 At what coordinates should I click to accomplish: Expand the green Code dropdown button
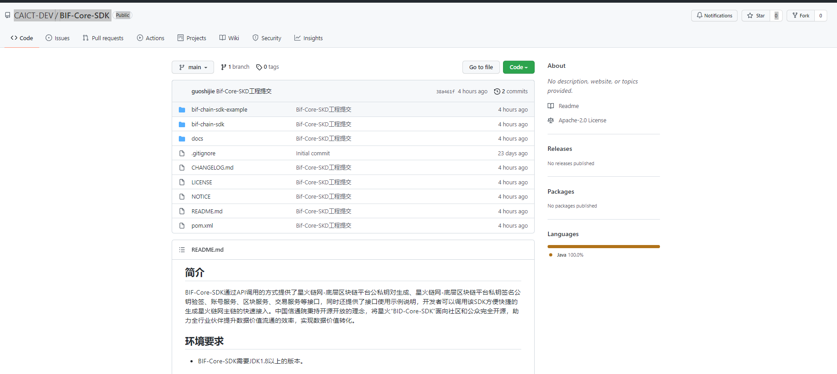click(x=519, y=67)
